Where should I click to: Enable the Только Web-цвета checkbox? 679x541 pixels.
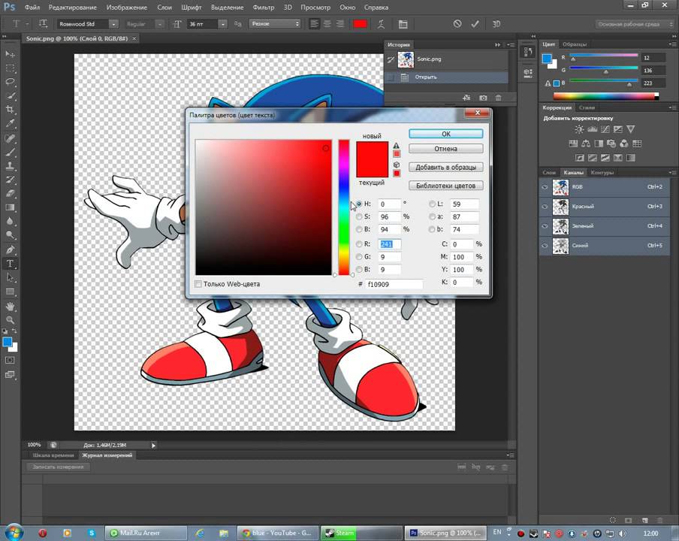[198, 284]
